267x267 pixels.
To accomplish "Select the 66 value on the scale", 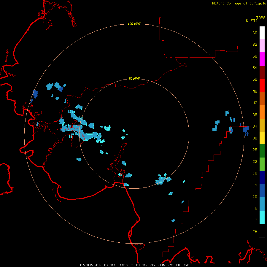I will click(x=255, y=33).
